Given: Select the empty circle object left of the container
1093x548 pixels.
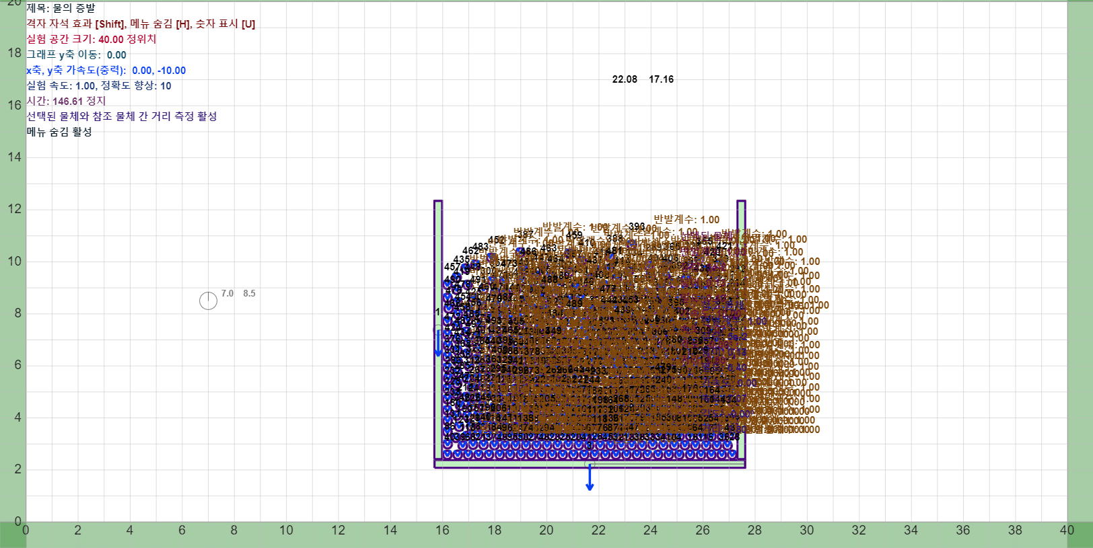Looking at the screenshot, I should click(208, 301).
